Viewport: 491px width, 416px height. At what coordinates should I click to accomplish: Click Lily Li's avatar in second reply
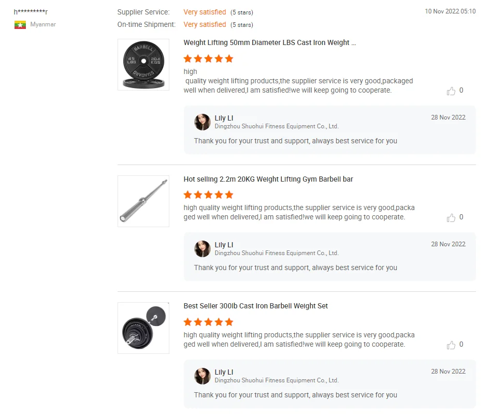(x=203, y=249)
